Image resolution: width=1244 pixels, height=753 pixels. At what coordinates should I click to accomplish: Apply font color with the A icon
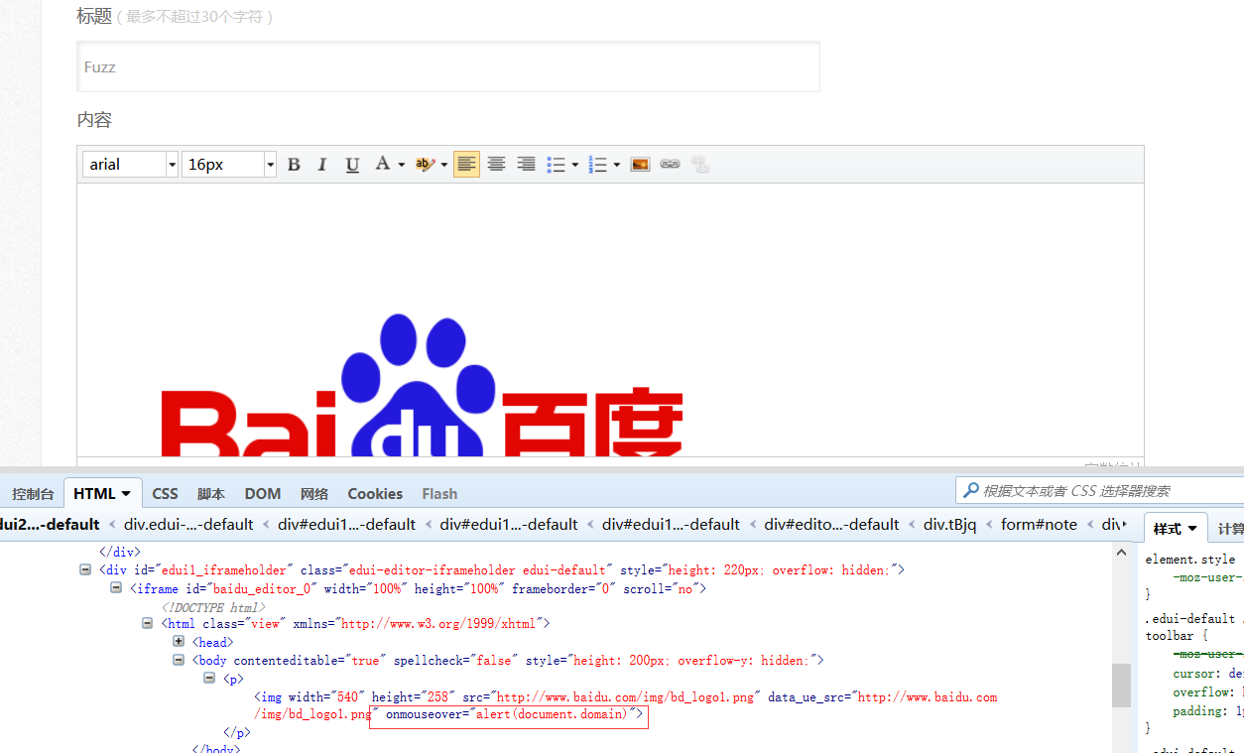(x=382, y=164)
